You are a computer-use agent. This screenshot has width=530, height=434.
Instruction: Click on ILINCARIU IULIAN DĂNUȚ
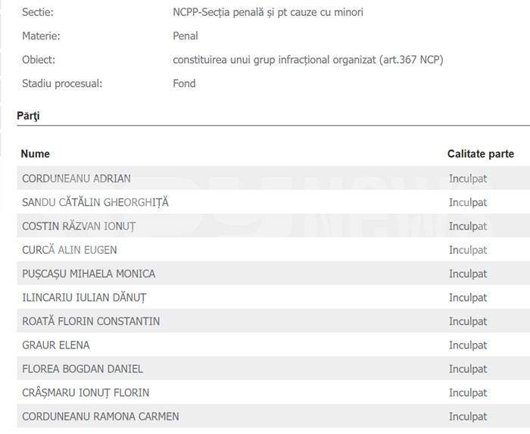point(84,298)
